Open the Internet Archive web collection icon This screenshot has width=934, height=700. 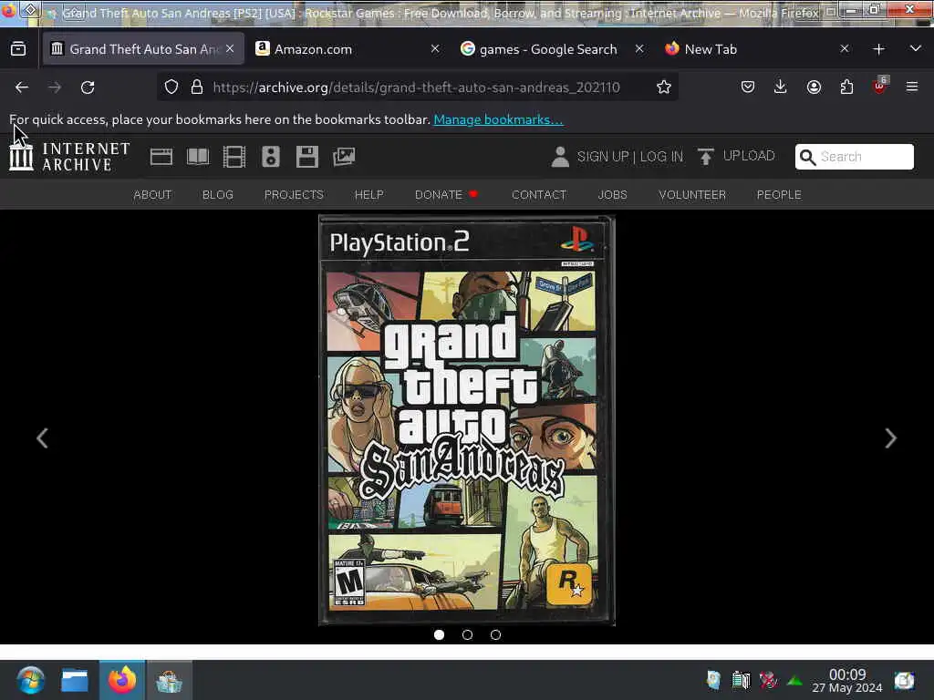point(161,157)
